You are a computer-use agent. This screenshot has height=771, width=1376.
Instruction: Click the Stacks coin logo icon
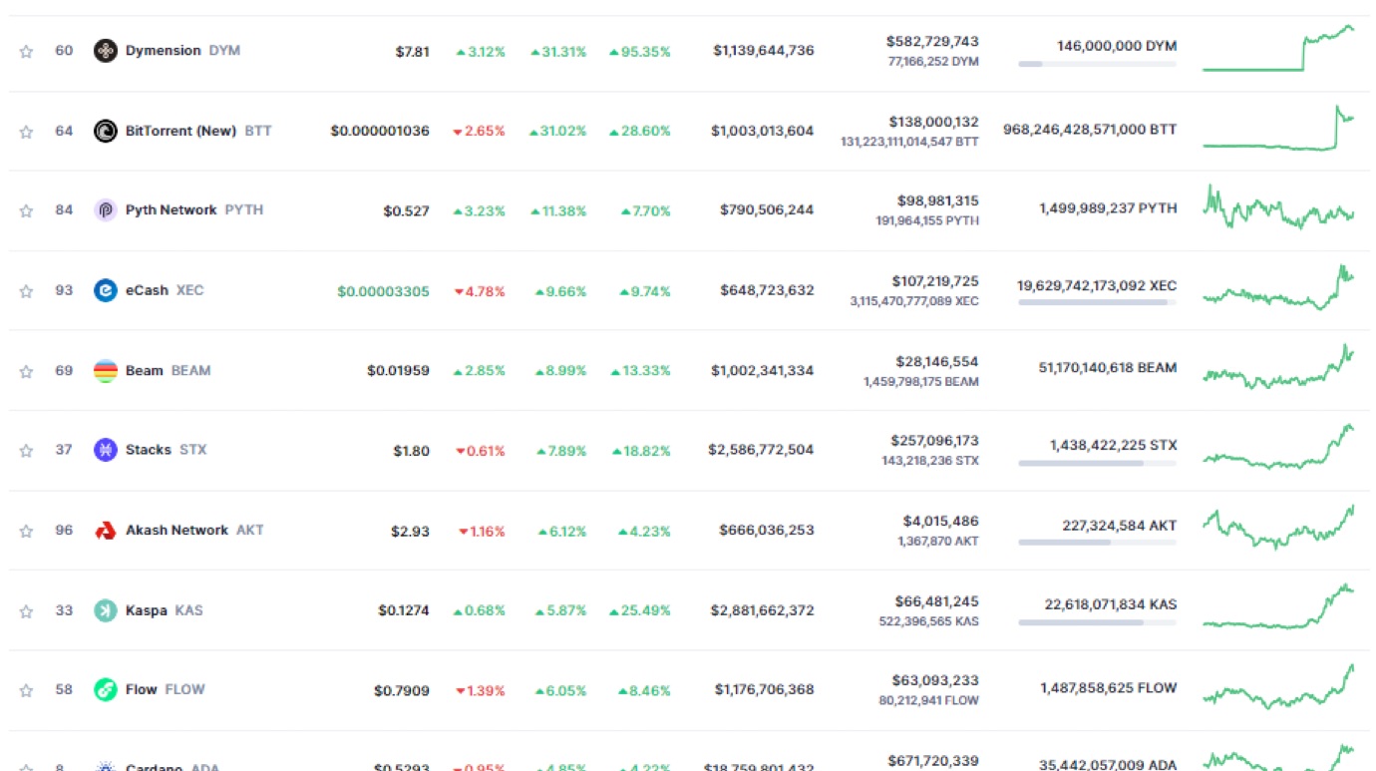106,450
